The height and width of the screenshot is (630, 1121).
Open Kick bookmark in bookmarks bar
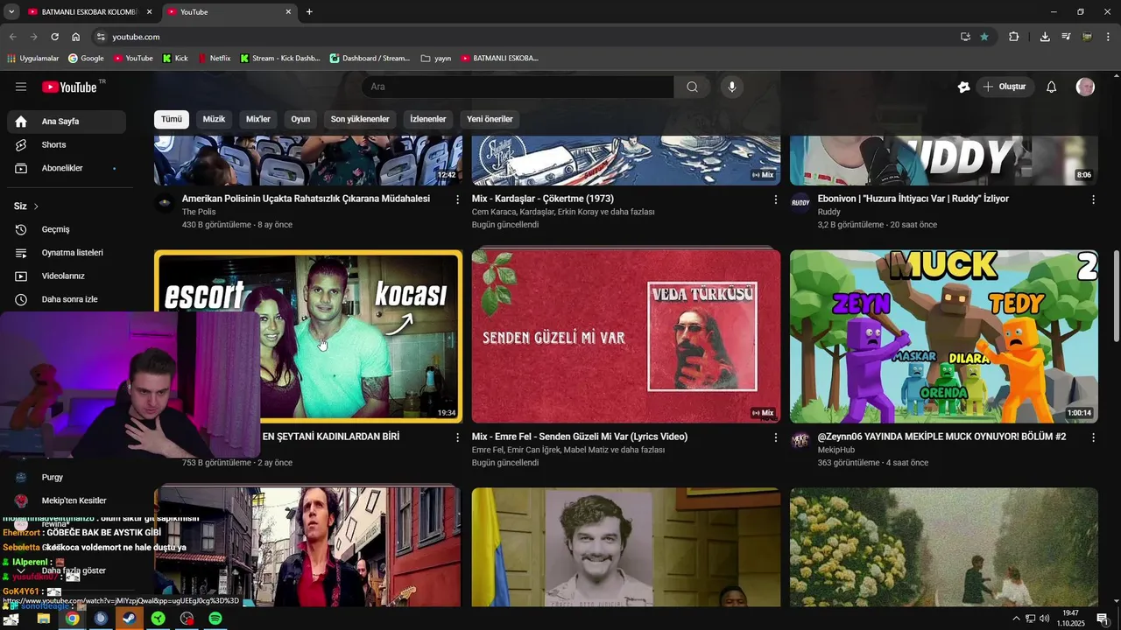click(175, 59)
